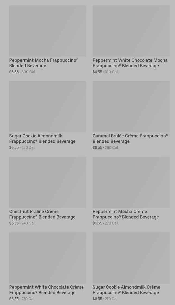The height and width of the screenshot is (305, 175).
Task: Click Peppermint Mocha Crème Frappuccino image
Action: coord(131,182)
